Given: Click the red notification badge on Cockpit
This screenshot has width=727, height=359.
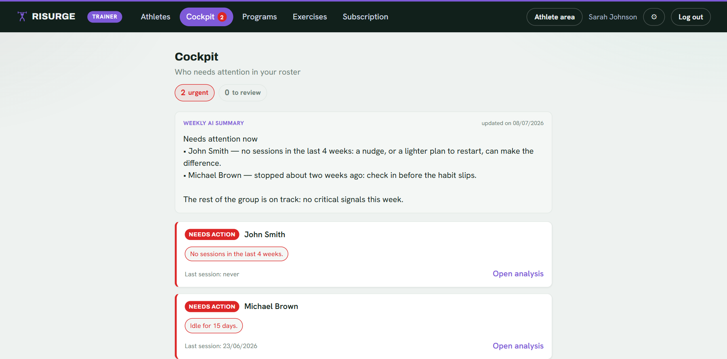Looking at the screenshot, I should pyautogui.click(x=222, y=17).
